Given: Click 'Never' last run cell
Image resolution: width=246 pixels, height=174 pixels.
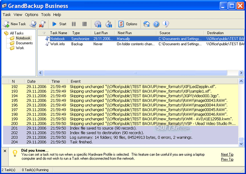Looking at the screenshot, I should [98, 44].
